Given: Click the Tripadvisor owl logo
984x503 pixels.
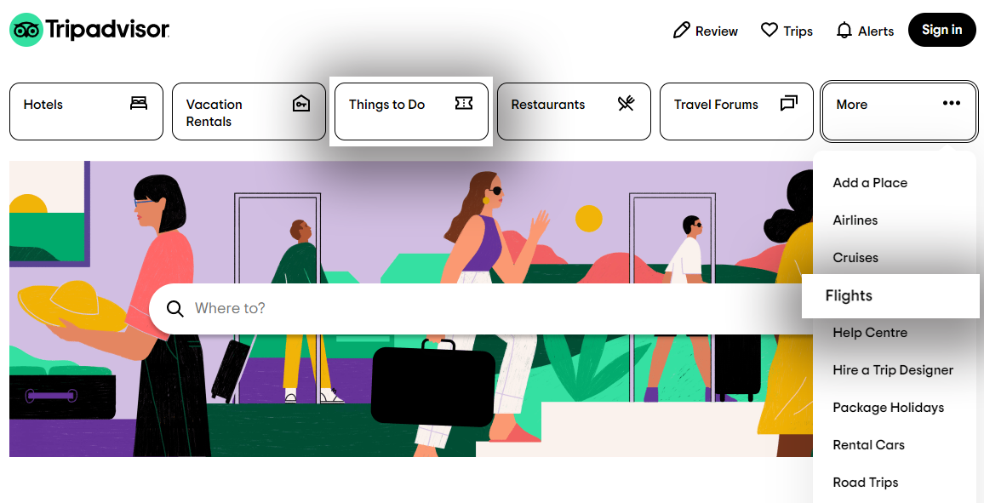Looking at the screenshot, I should coord(26,30).
